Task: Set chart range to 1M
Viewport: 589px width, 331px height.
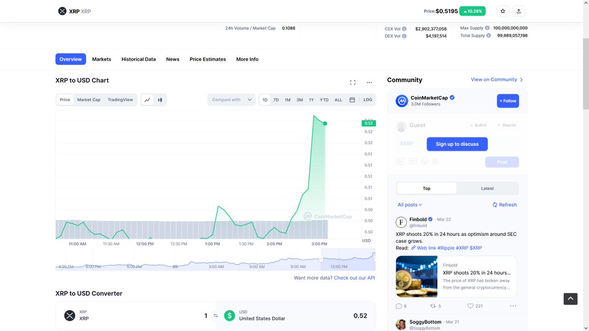Action: tap(288, 100)
